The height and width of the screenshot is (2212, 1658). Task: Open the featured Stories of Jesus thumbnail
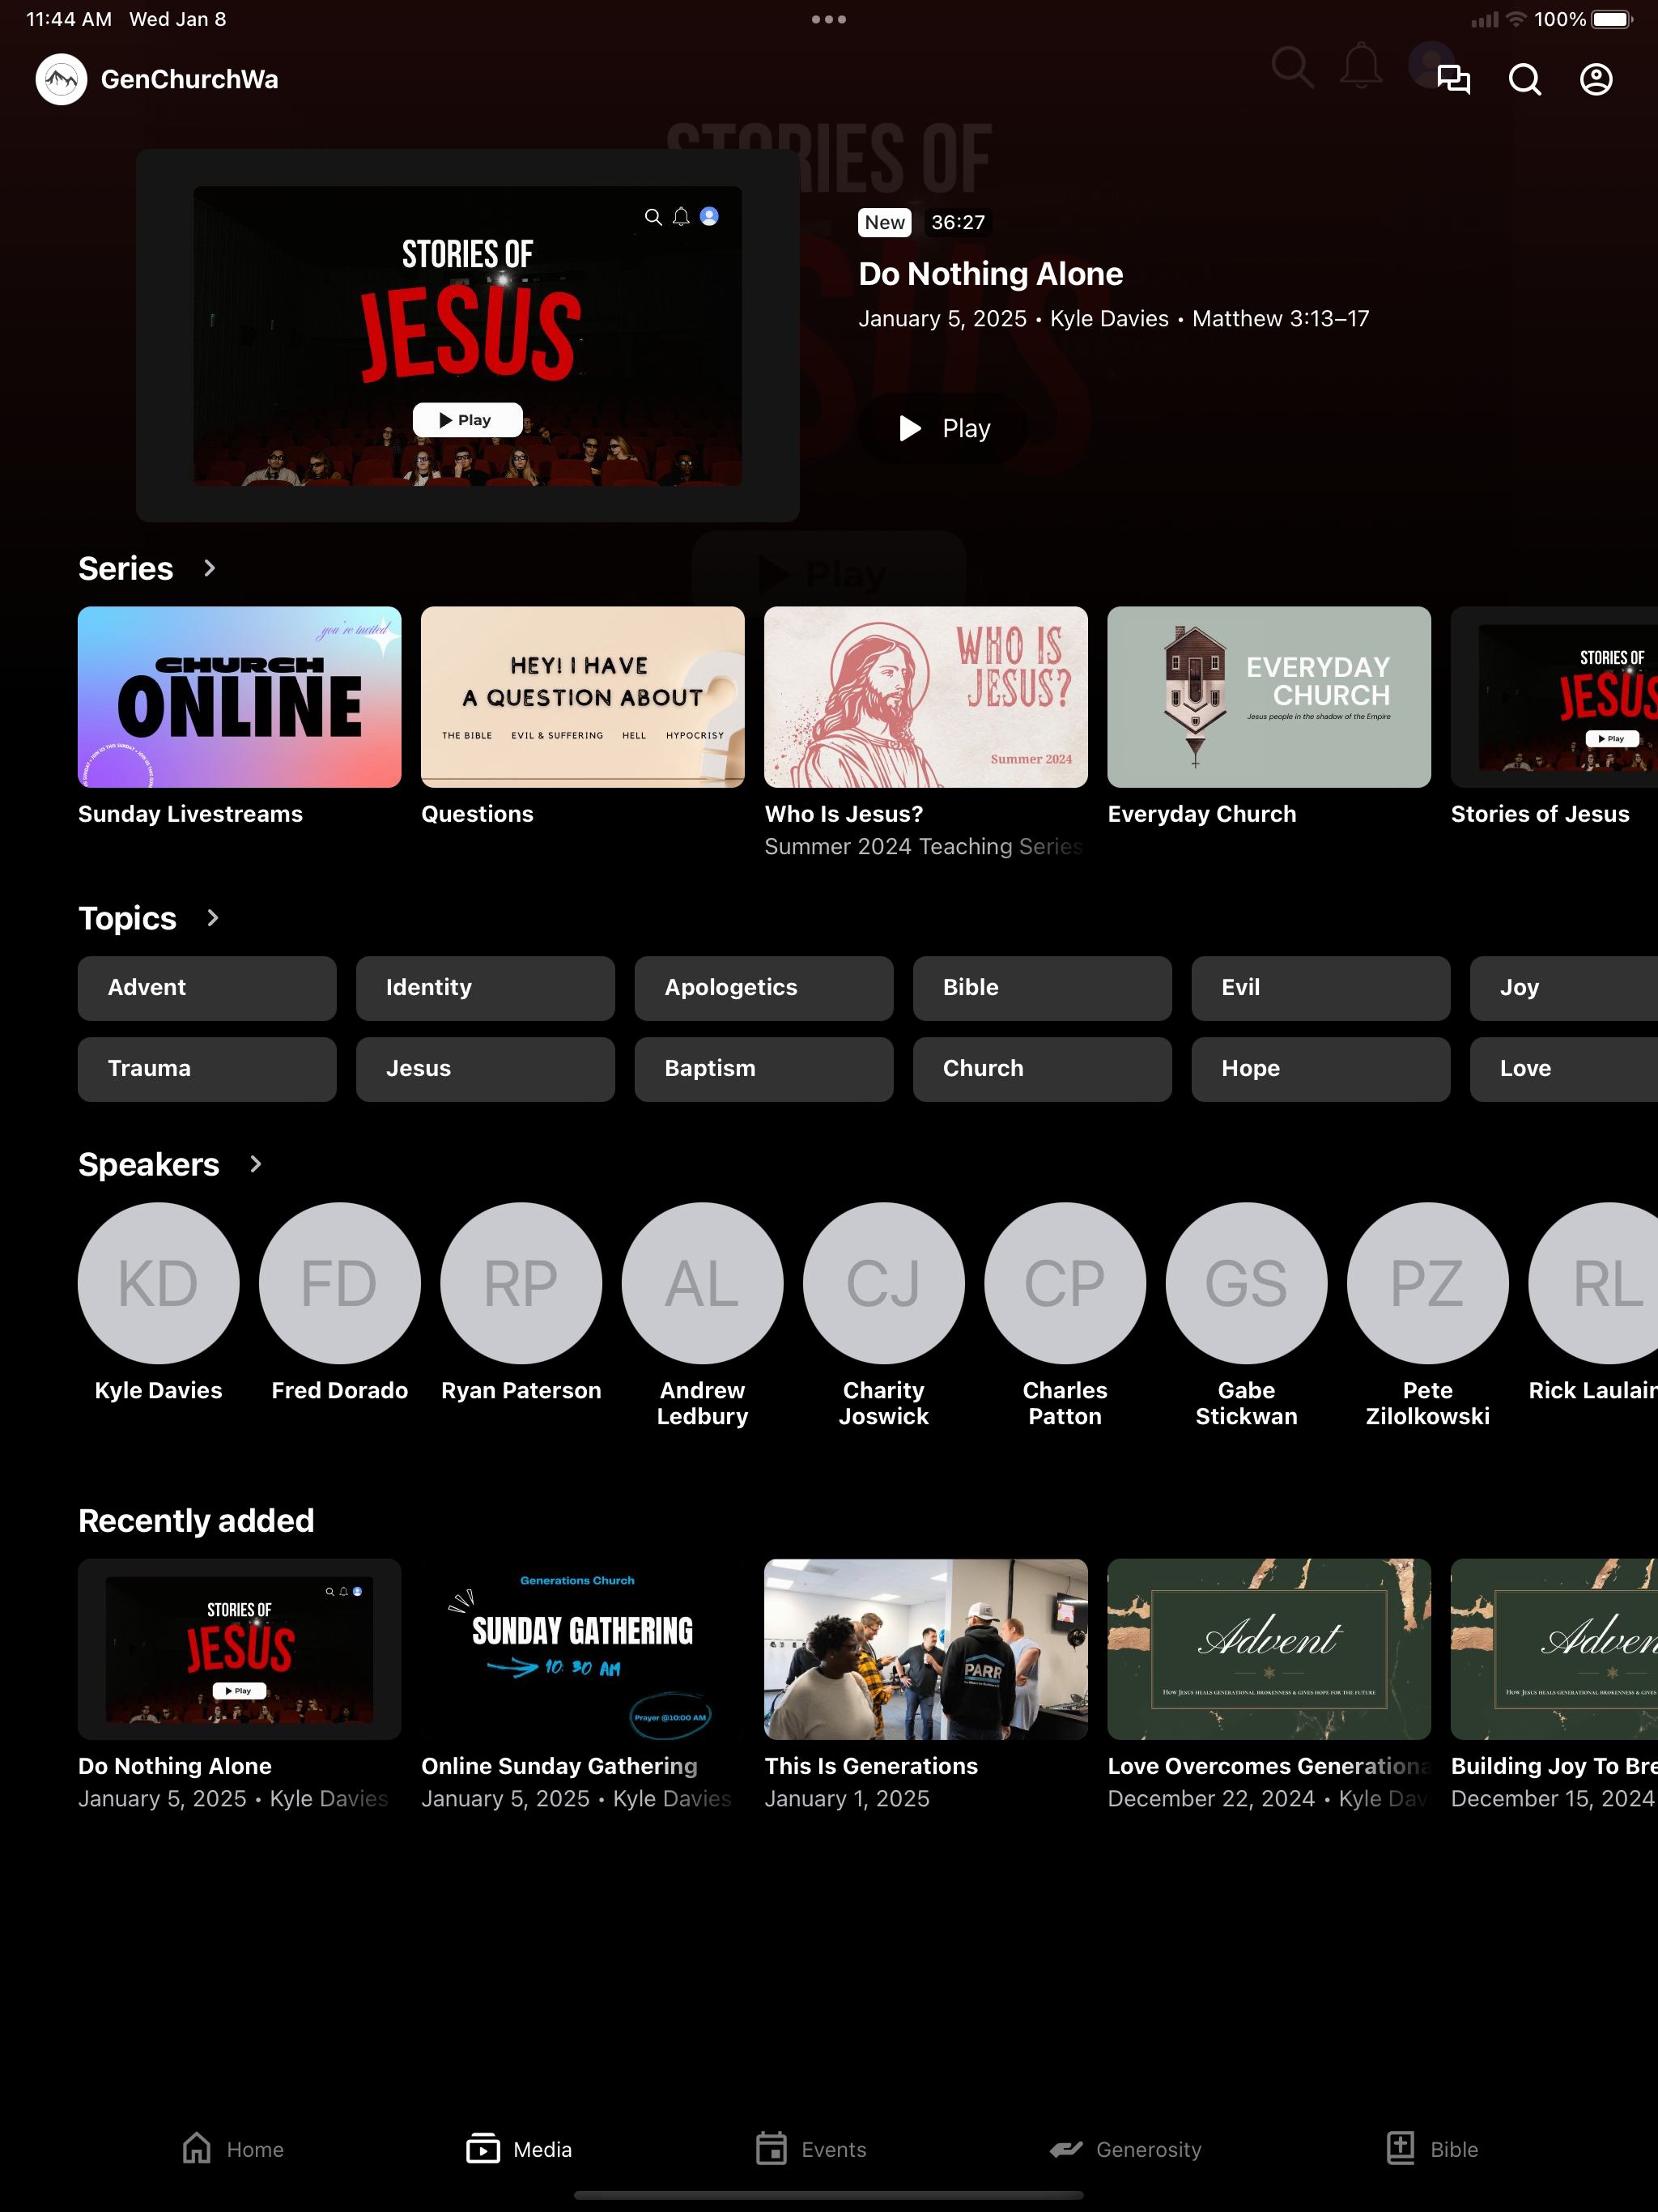tap(468, 336)
